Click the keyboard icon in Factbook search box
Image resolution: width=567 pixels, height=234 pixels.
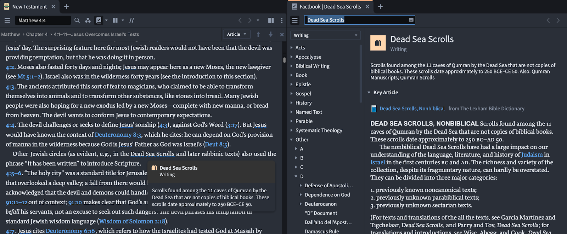(x=411, y=20)
